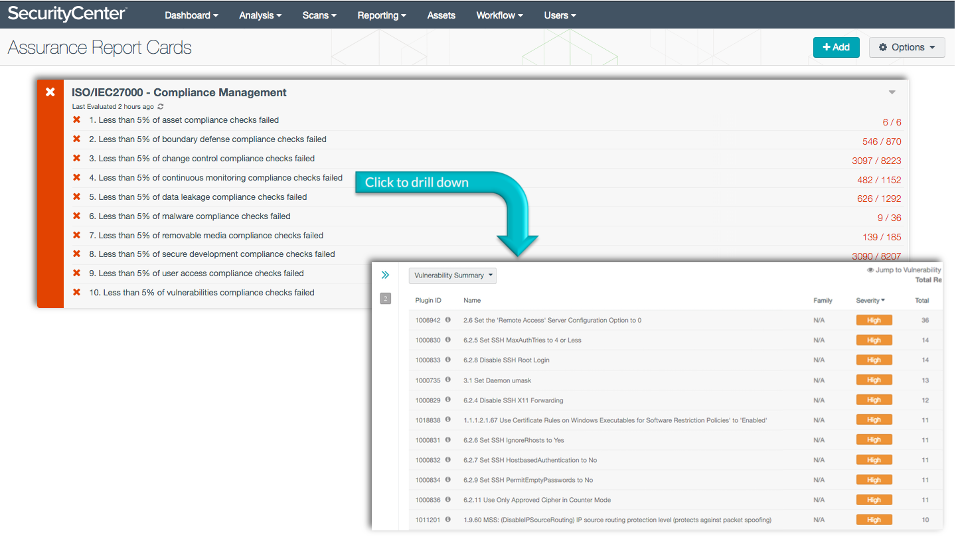Click the 3097 / 8223 result value
This screenshot has width=956, height=545.
[x=876, y=161]
